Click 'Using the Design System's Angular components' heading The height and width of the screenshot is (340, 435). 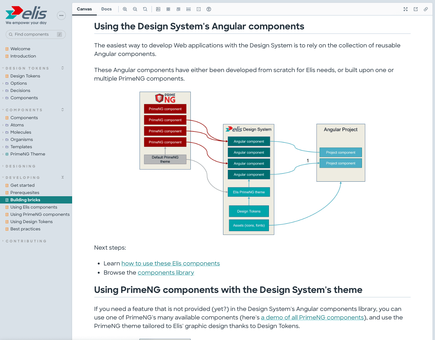199,26
